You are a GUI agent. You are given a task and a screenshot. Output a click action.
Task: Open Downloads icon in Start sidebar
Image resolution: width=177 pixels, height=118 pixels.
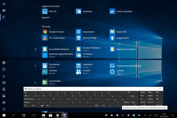tap(4, 76)
